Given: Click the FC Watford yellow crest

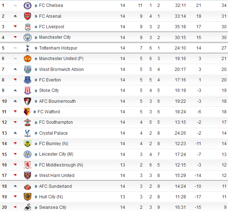Looking at the screenshot, I should pos(27,112).
